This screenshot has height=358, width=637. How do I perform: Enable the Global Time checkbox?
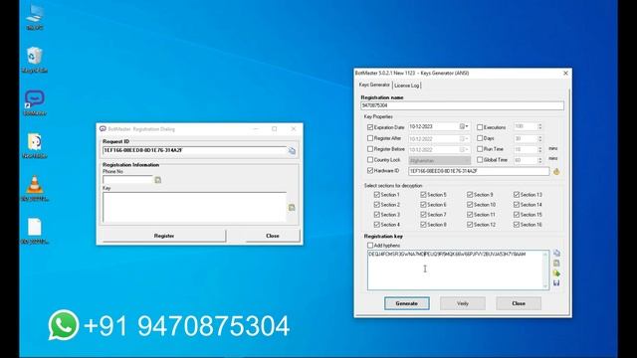click(480, 159)
